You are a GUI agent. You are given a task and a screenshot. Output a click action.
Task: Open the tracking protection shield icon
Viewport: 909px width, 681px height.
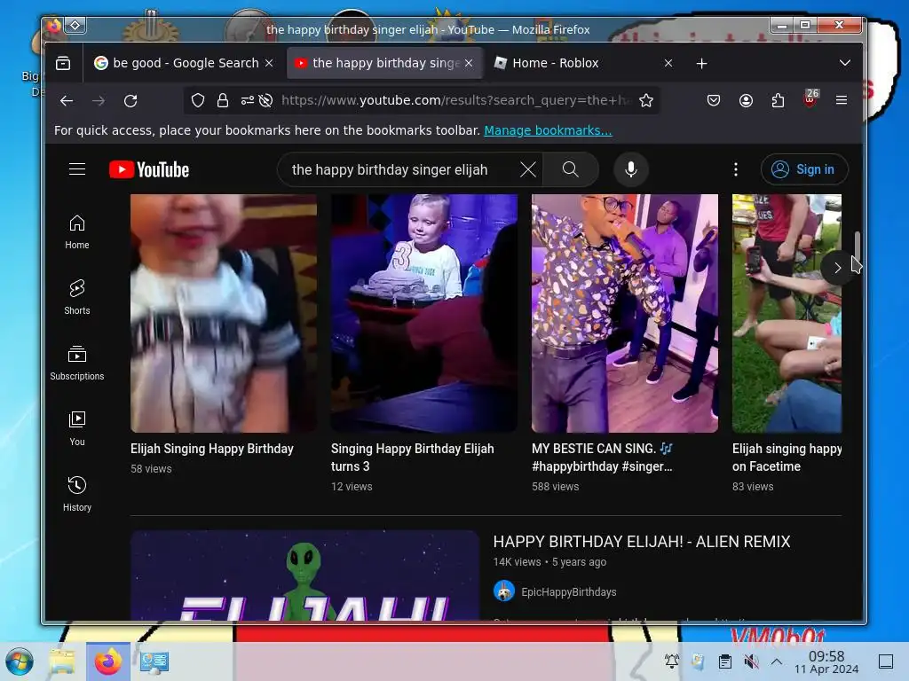pyautogui.click(x=198, y=101)
